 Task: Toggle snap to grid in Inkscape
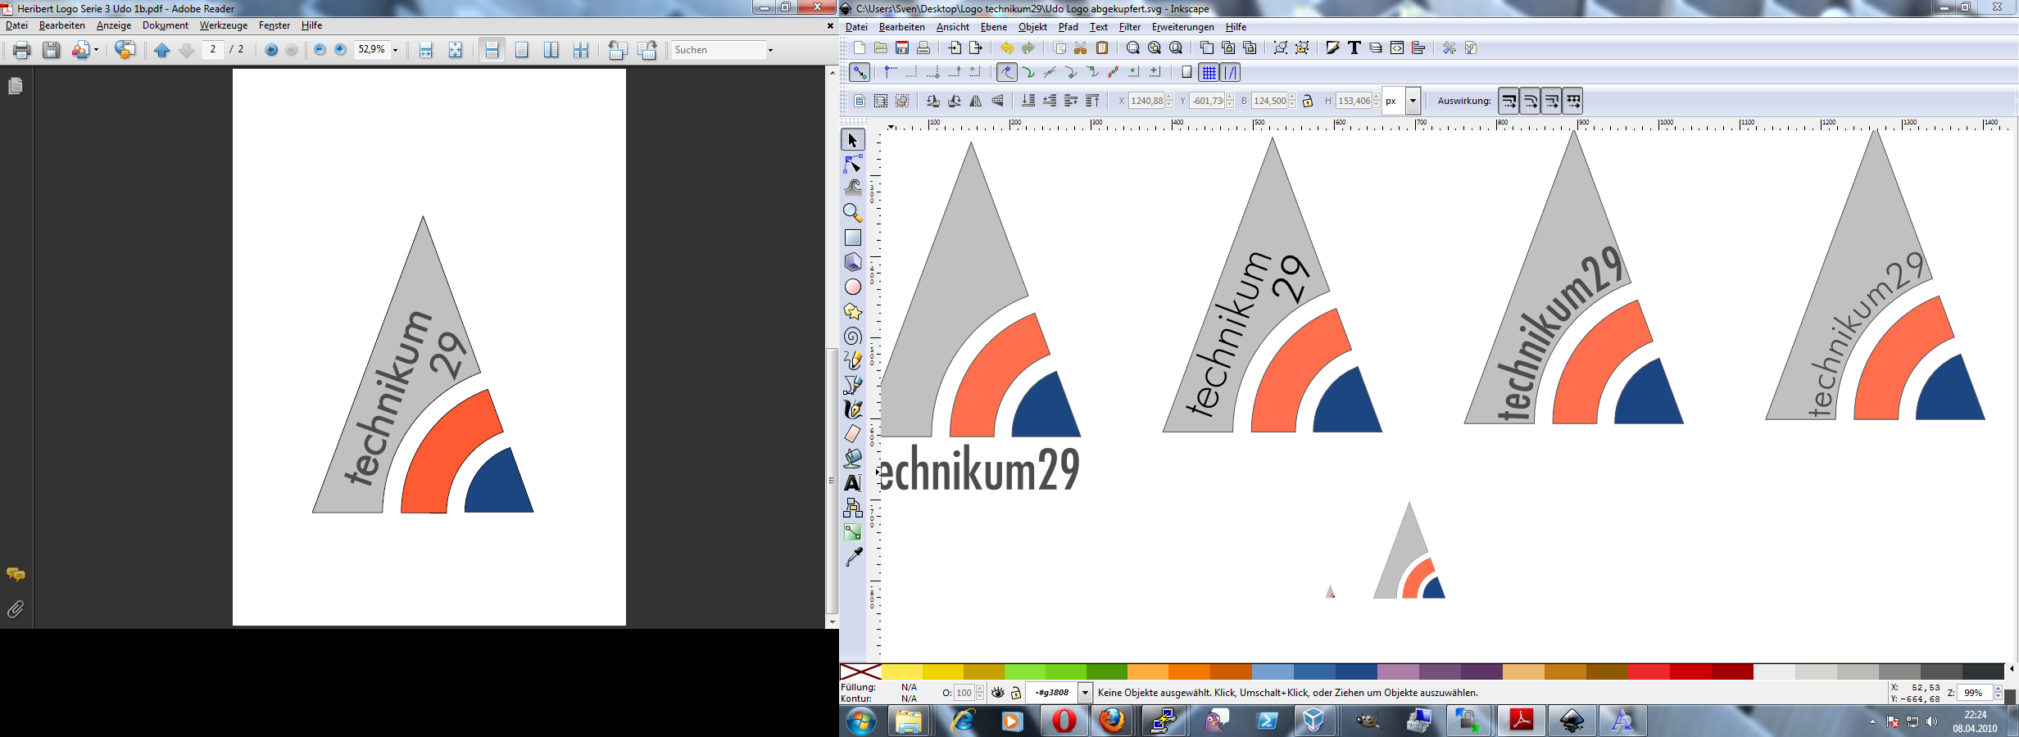tap(1209, 73)
